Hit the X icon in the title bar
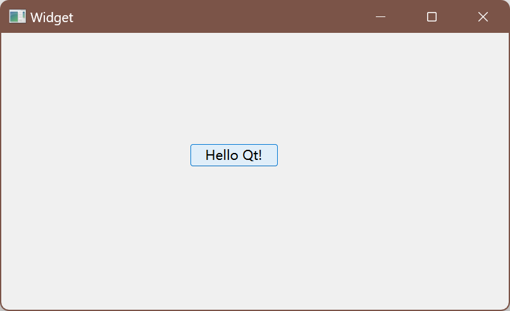Screen dimensions: 510x311 pyautogui.click(x=483, y=16)
